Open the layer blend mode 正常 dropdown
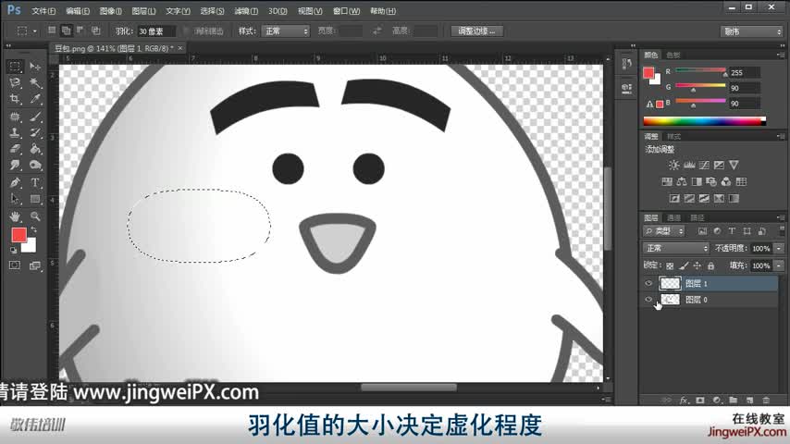 [x=676, y=249]
